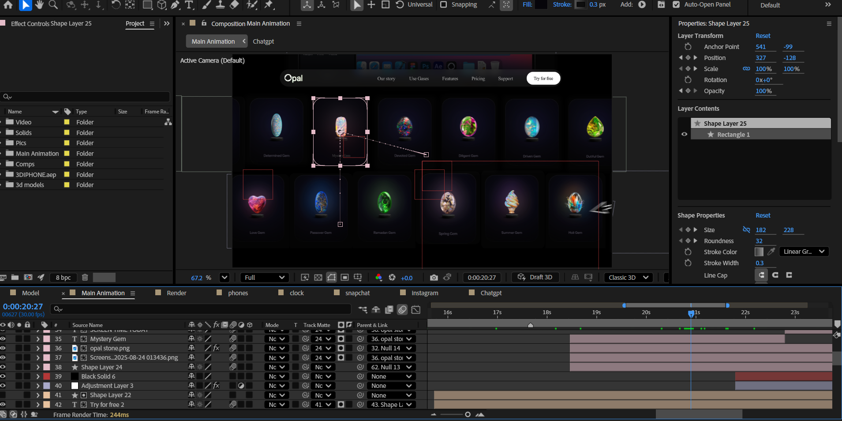Select the Zoom magnifier tool
This screenshot has height=421, width=842.
coord(53,5)
